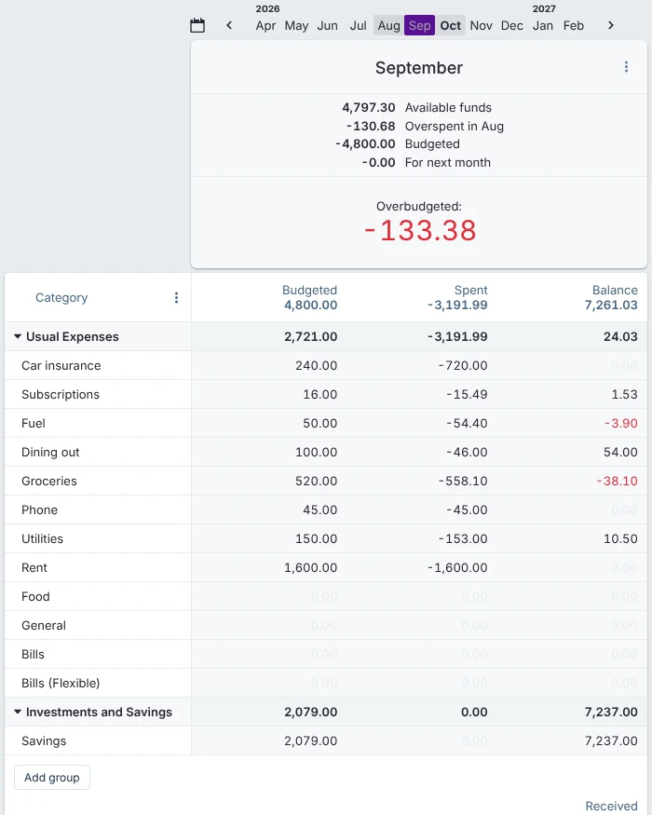Switch to Nov month
The width and height of the screenshot is (652, 815).
click(x=481, y=26)
